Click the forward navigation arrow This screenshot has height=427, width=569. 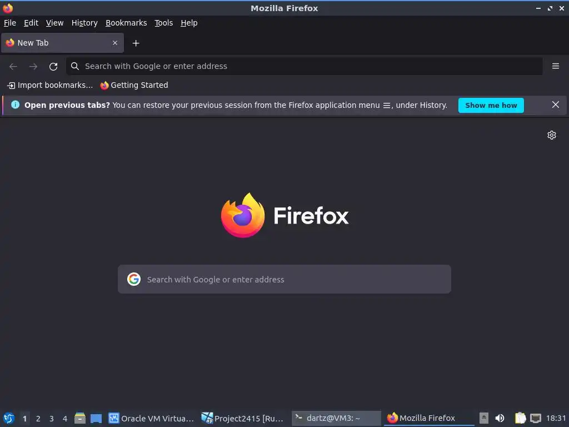33,67
